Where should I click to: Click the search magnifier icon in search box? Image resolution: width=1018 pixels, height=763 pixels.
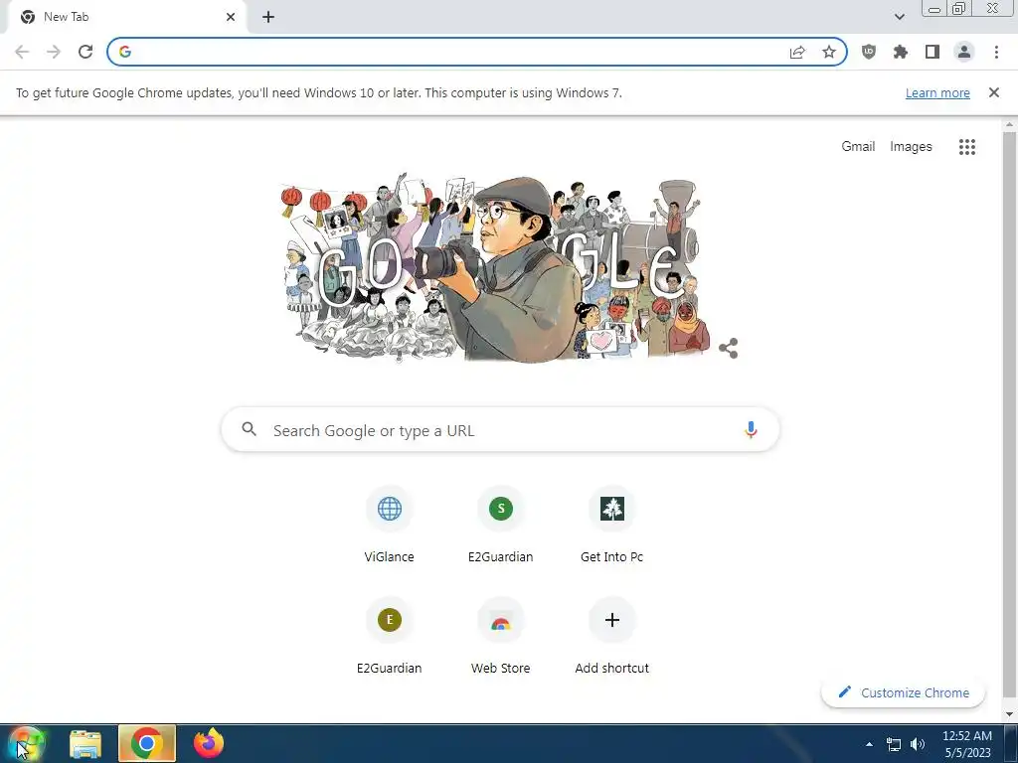250,429
